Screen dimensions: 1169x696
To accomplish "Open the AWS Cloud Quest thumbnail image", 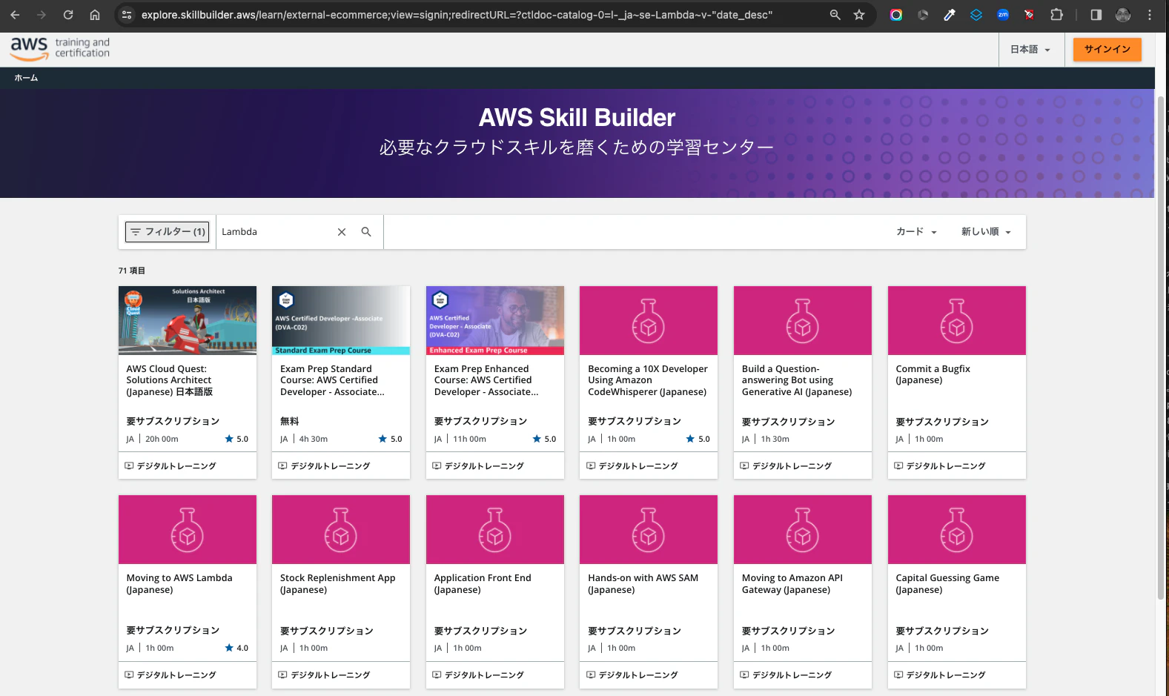I will pyautogui.click(x=188, y=320).
